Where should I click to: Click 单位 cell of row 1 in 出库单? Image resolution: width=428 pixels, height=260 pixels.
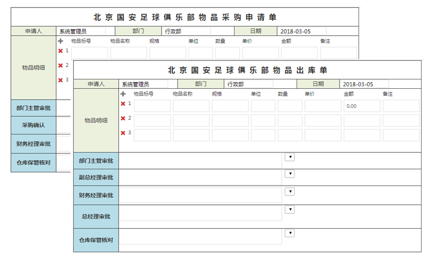click(263, 106)
